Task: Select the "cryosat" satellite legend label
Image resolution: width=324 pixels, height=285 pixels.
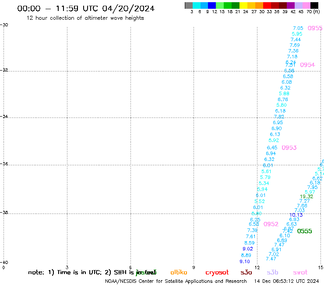Action: [x=217, y=273]
